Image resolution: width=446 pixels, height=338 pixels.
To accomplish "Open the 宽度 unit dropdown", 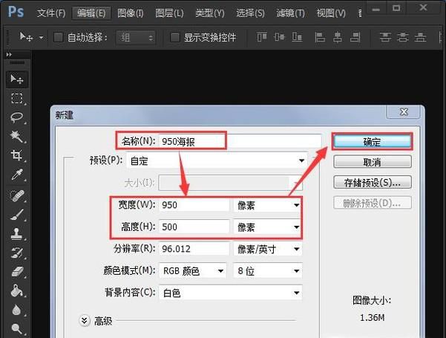I will click(267, 205).
